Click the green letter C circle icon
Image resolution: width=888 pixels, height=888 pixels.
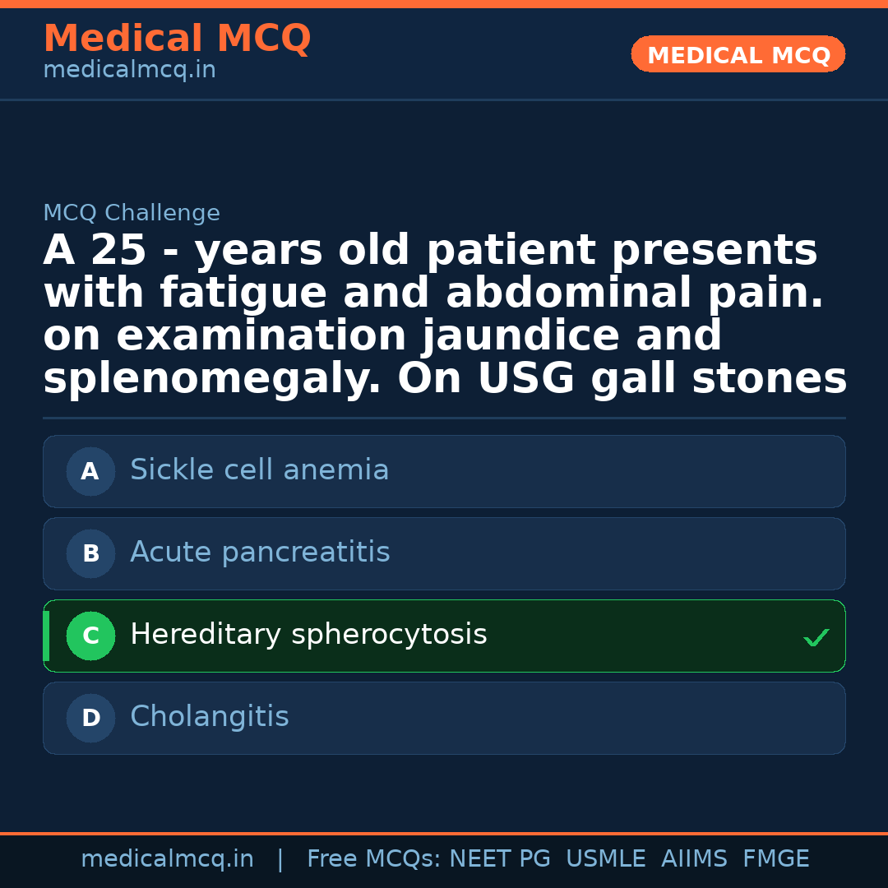(x=90, y=636)
